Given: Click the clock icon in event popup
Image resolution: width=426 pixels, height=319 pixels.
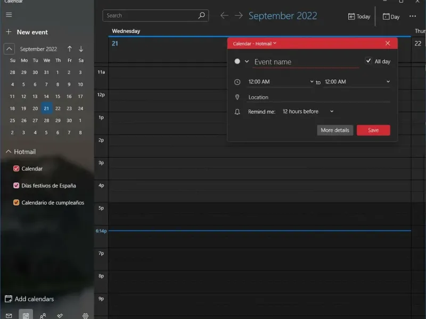Looking at the screenshot, I should (237, 82).
